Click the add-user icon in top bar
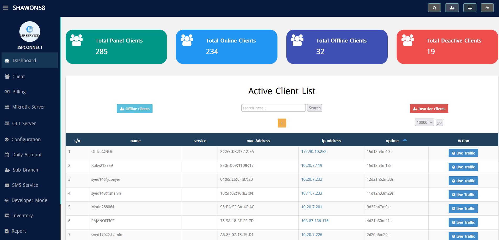The image size is (499, 240). point(452,8)
